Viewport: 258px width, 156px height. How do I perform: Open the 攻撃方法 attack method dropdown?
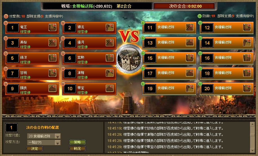pyautogui.click(x=58, y=142)
